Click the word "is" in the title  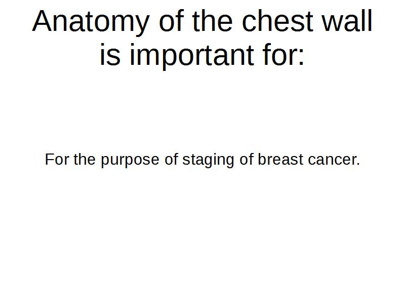(x=110, y=55)
